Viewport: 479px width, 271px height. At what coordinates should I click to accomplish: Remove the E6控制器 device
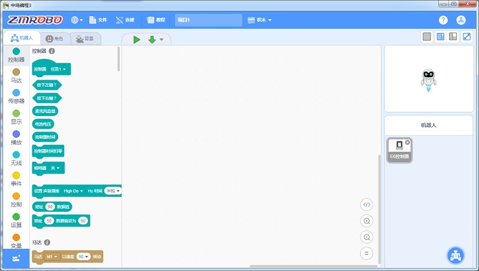click(408, 142)
